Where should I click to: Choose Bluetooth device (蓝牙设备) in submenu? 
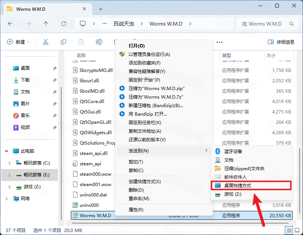(251, 151)
